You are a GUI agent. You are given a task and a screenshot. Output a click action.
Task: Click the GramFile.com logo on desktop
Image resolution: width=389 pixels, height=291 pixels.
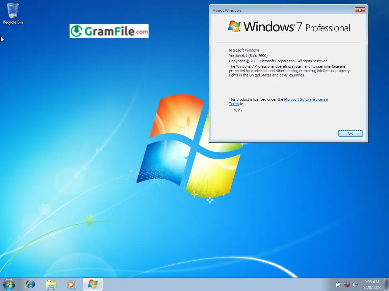click(109, 31)
